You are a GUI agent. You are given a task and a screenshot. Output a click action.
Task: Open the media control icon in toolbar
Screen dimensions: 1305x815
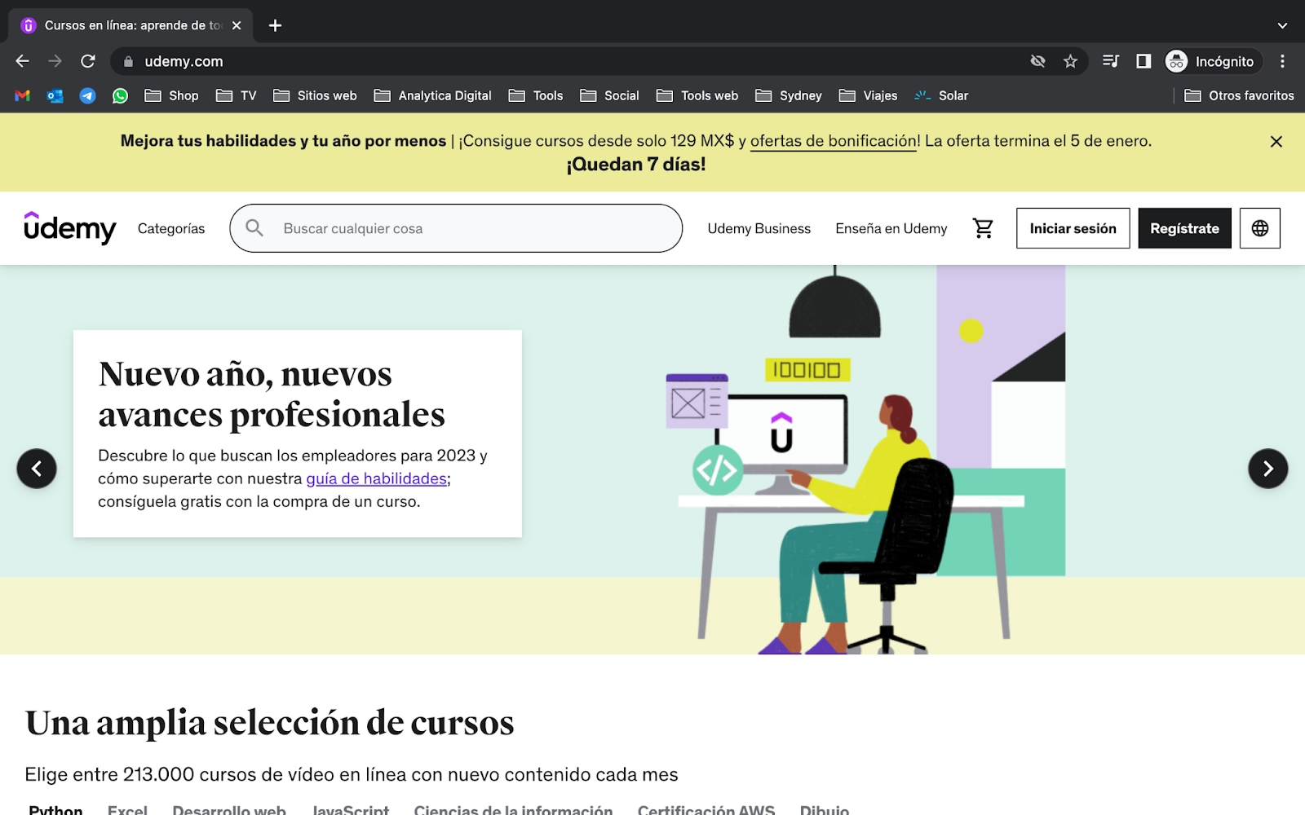[x=1111, y=61]
